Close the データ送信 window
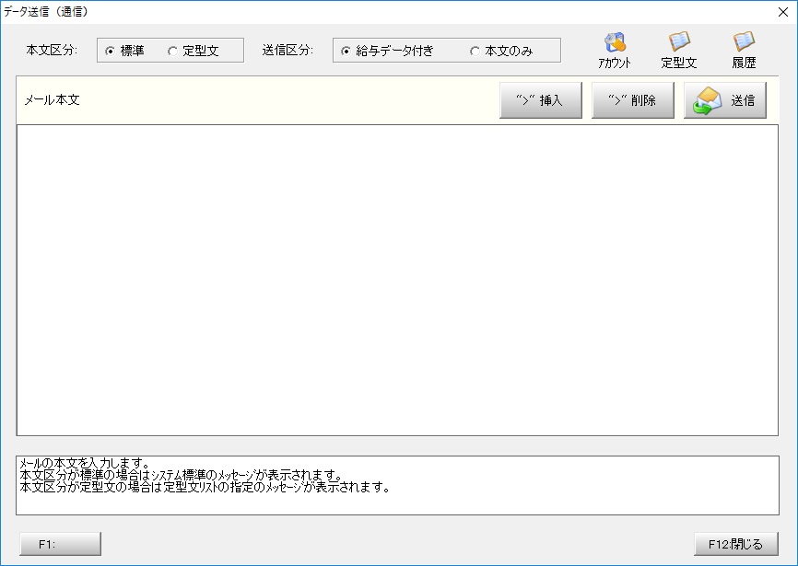The width and height of the screenshot is (798, 566). [x=783, y=12]
